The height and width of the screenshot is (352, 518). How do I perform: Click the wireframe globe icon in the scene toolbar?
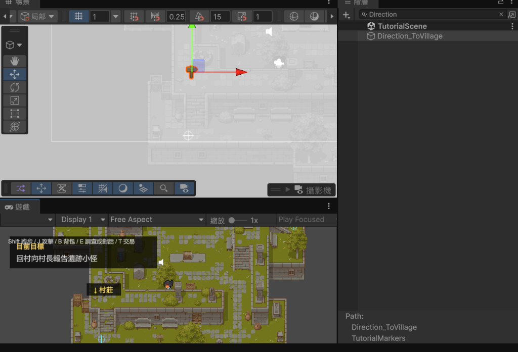294,16
